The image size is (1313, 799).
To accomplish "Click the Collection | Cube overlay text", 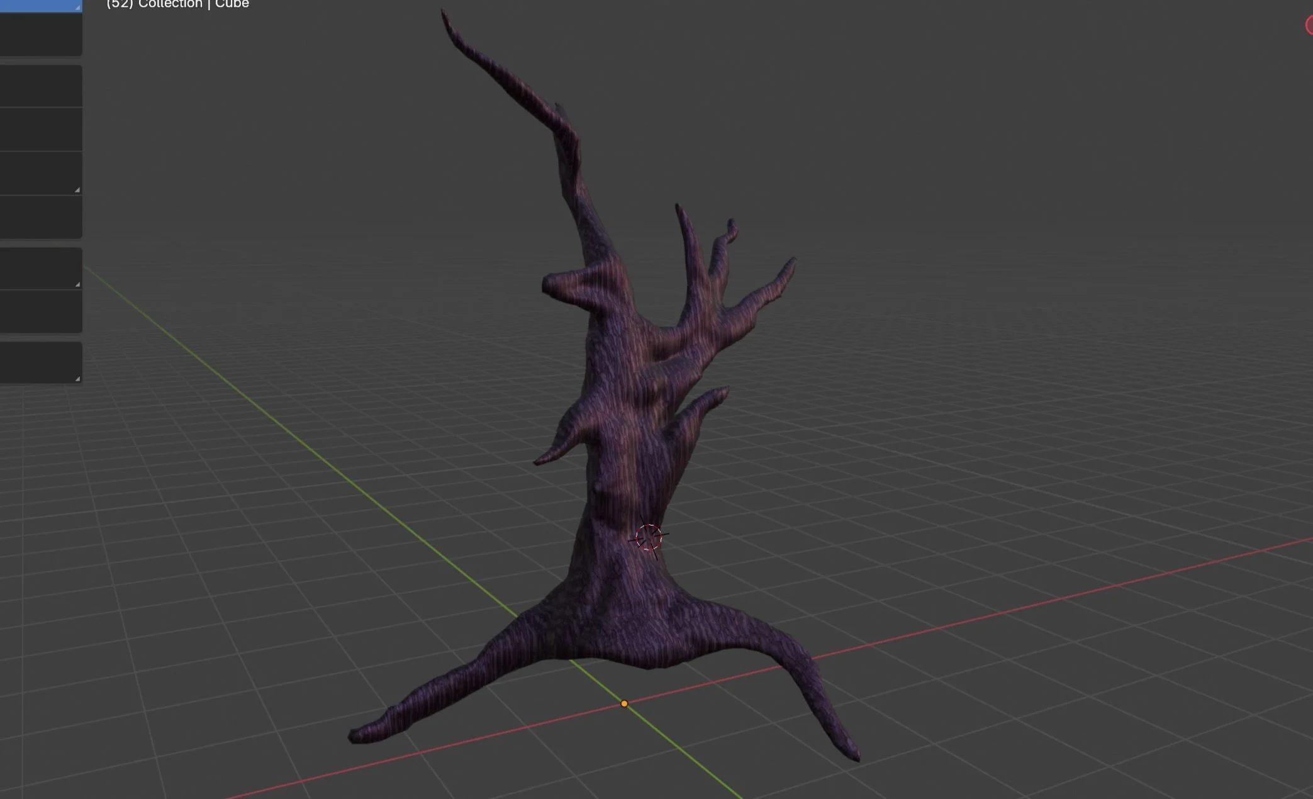I will 177,4.
